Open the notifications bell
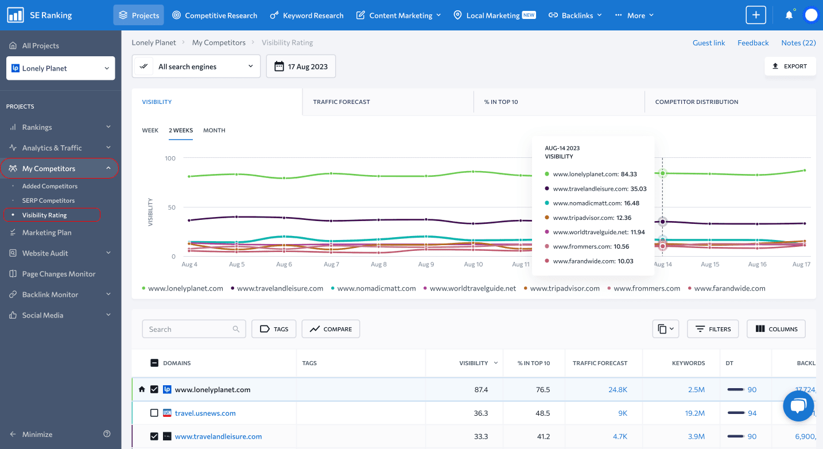 (789, 15)
